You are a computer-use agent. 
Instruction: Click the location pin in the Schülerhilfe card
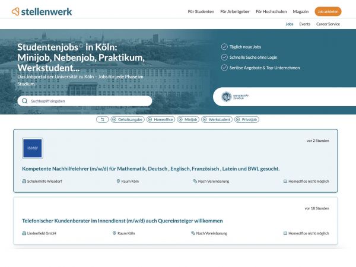coord(118,181)
